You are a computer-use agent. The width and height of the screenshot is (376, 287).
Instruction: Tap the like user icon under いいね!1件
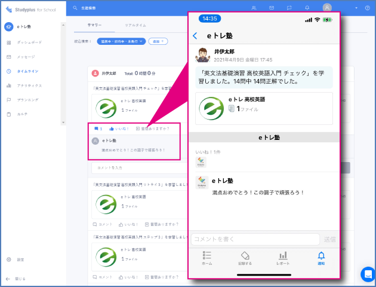(201, 162)
